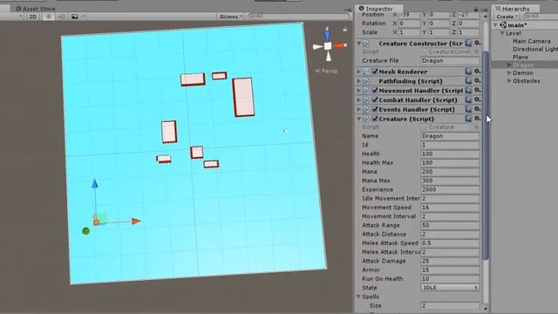Select Directional Light in Hierarchy
Image resolution: width=558 pixels, height=314 pixels.
click(x=535, y=49)
